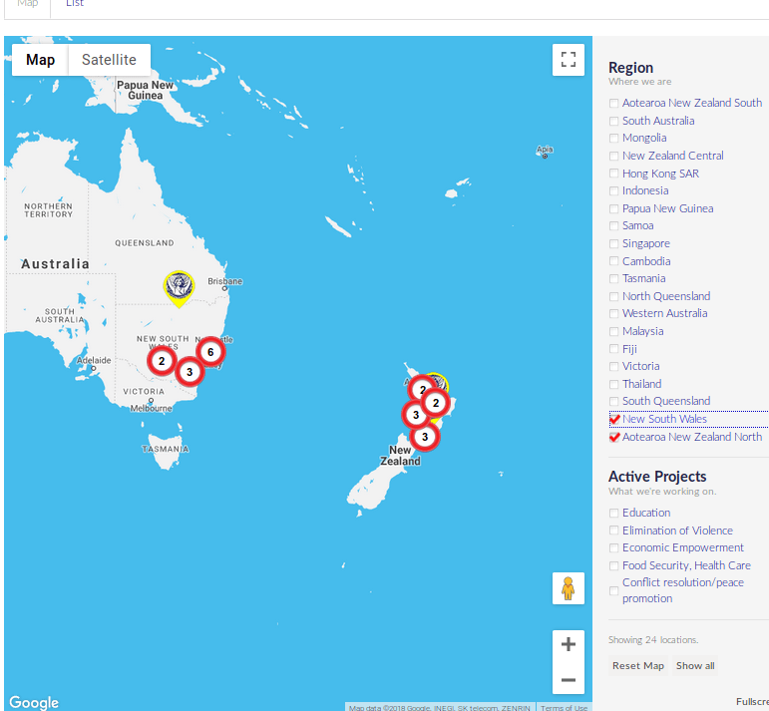Viewport: 769px width, 711px height.
Task: Tick the Western Australia checkbox
Action: 613,313
